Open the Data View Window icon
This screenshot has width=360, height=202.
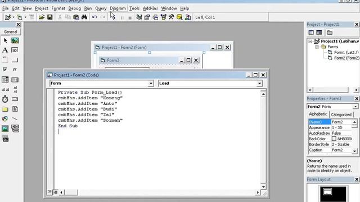pos(179,17)
